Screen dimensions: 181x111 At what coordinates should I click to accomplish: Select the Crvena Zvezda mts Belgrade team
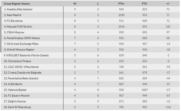[25, 72]
